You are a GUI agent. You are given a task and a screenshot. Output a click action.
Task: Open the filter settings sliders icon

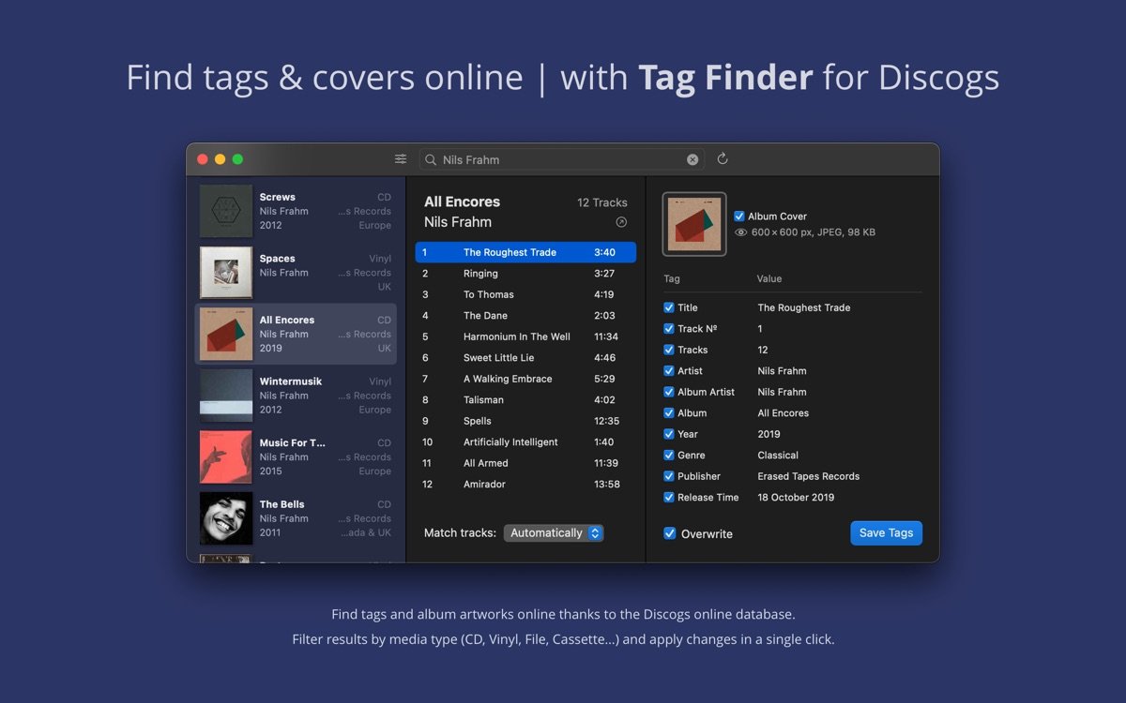click(401, 159)
